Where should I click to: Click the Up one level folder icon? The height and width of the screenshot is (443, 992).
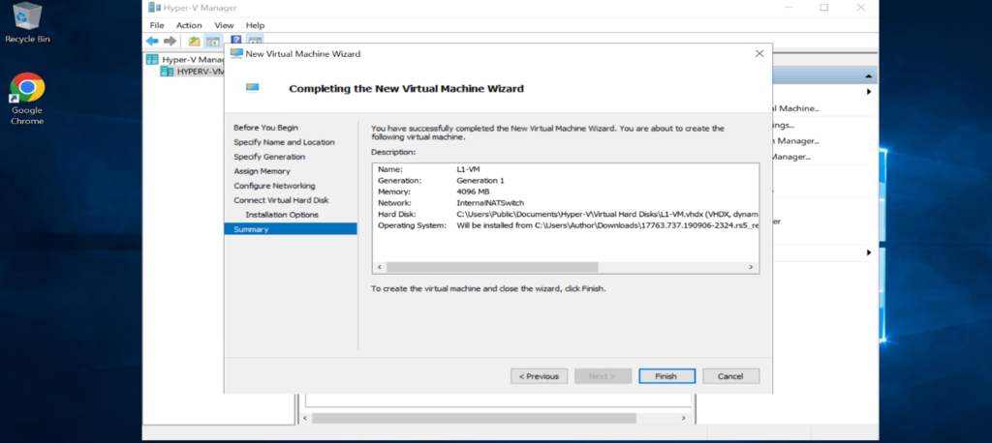tap(195, 41)
